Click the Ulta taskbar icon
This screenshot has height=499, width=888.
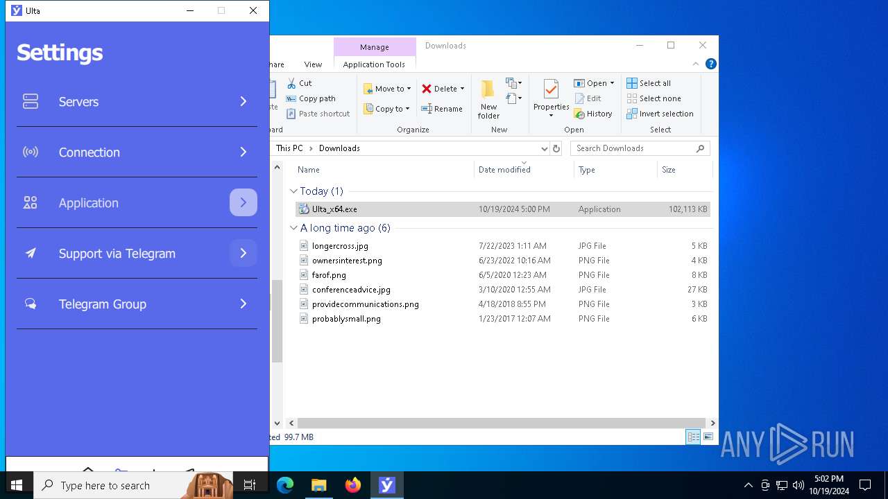click(386, 485)
